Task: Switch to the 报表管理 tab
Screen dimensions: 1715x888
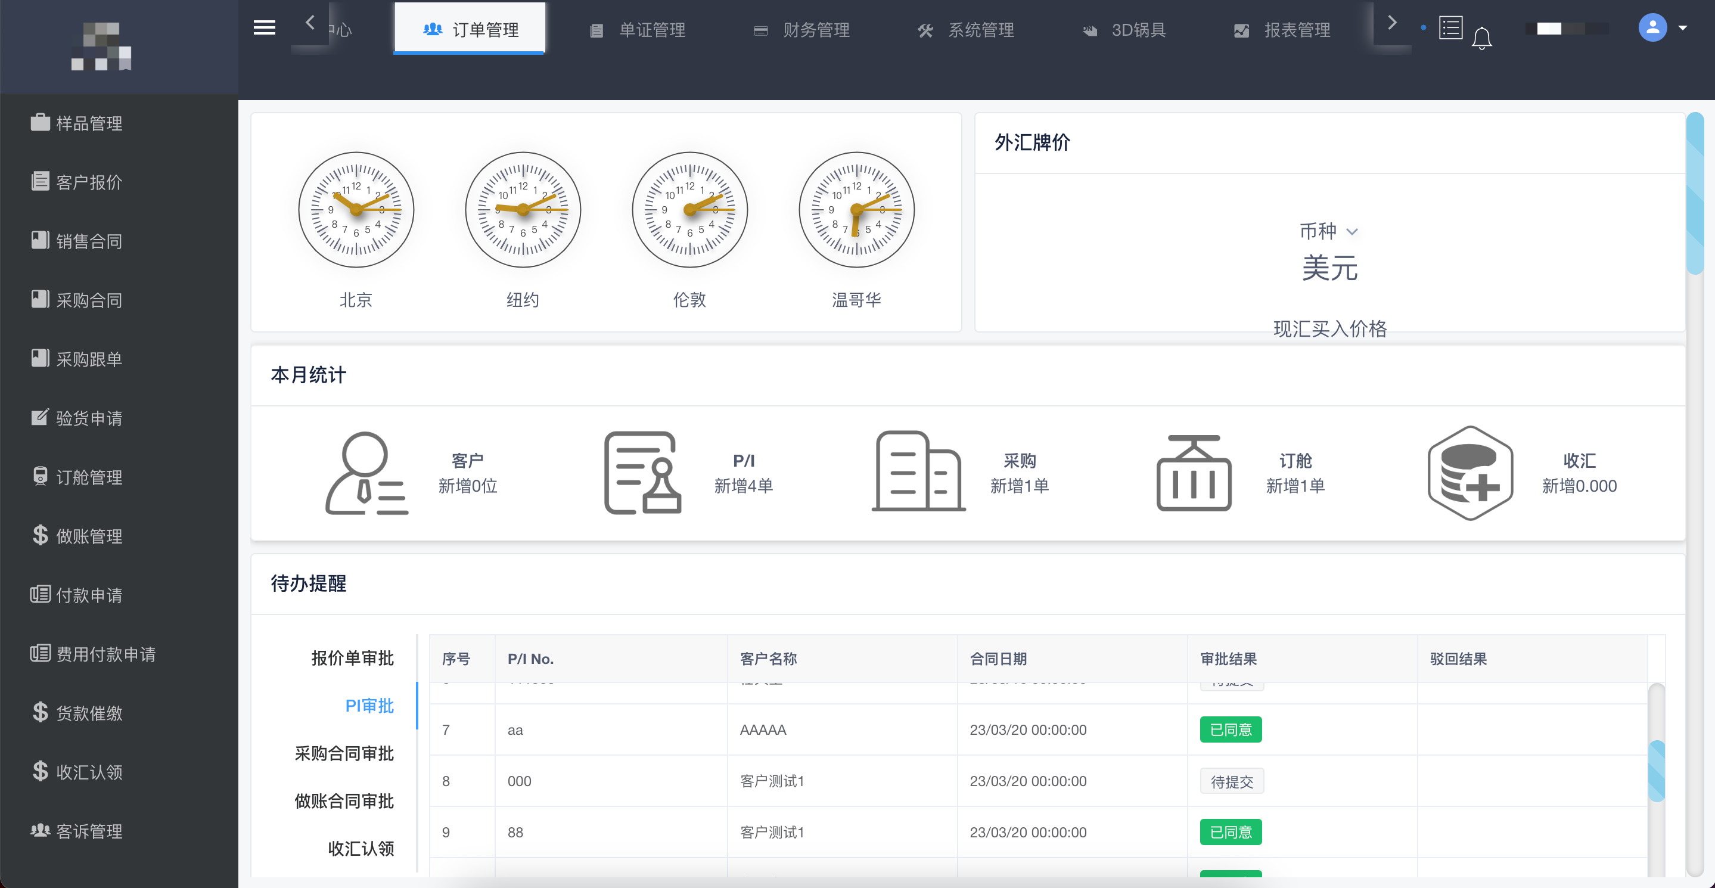Action: (x=1282, y=30)
